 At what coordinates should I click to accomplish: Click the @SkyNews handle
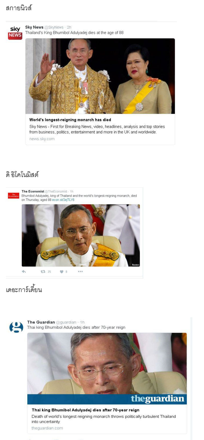pyautogui.click(x=54, y=27)
